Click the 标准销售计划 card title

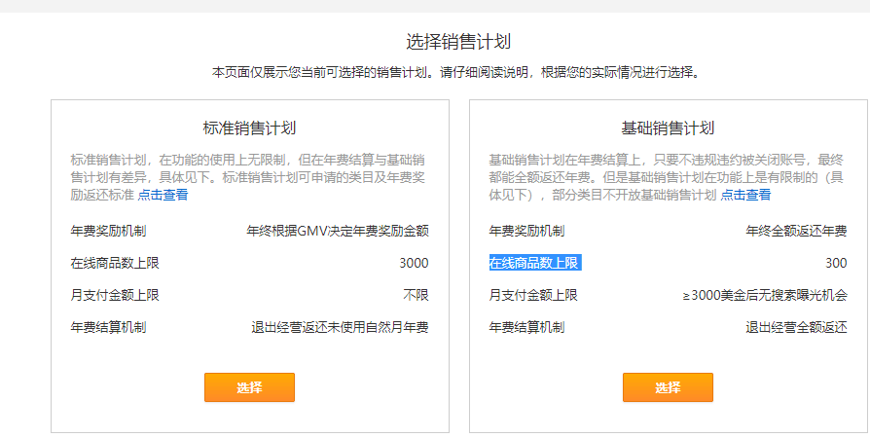[x=250, y=128]
